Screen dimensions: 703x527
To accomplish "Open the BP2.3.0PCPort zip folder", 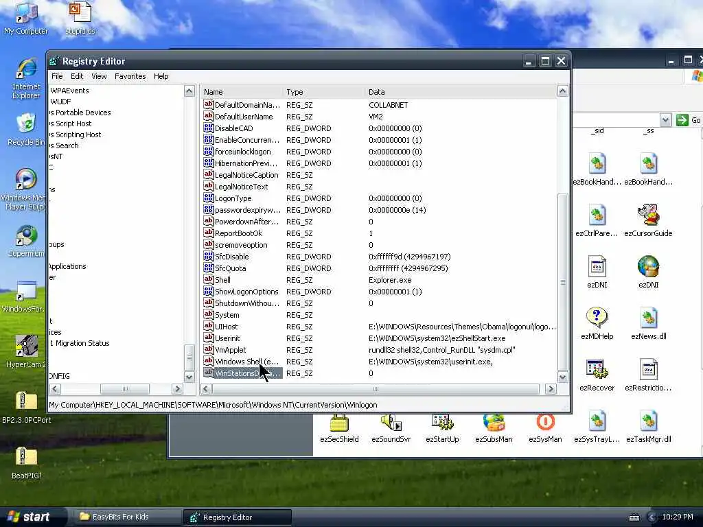I will [x=26, y=408].
